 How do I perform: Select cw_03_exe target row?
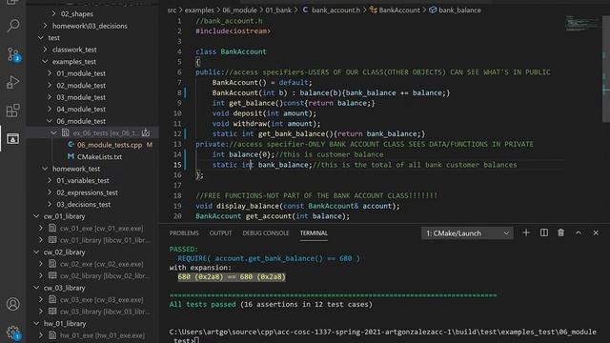[x=92, y=299]
